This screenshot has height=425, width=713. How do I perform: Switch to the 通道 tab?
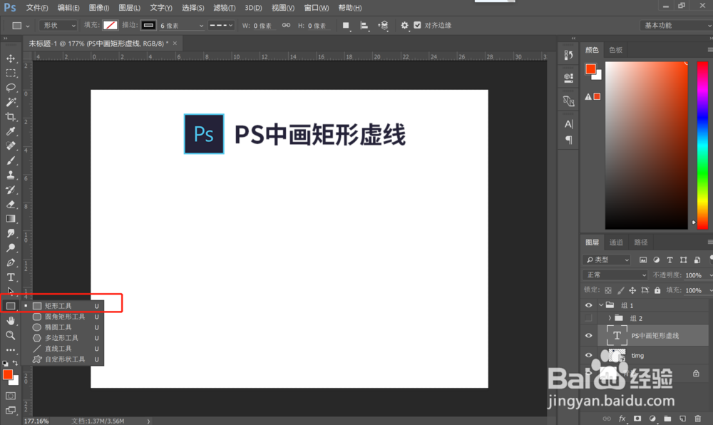pos(616,242)
